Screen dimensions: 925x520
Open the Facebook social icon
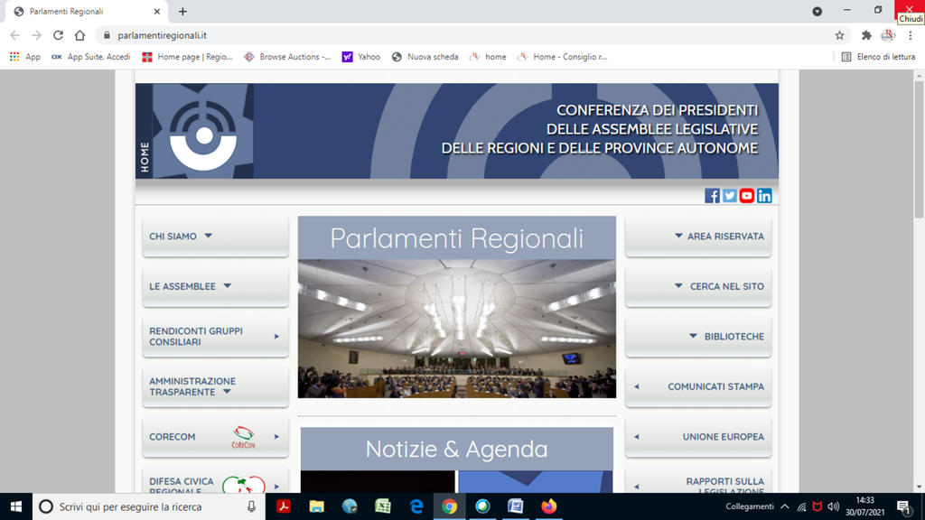coord(712,196)
